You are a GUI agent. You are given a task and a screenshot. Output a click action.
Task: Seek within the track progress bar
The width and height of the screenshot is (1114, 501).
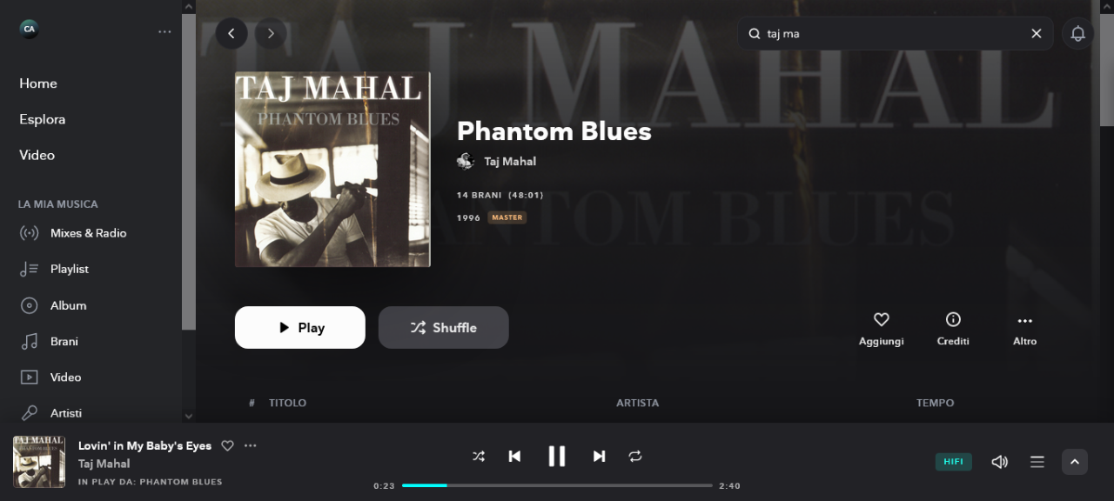coord(557,485)
